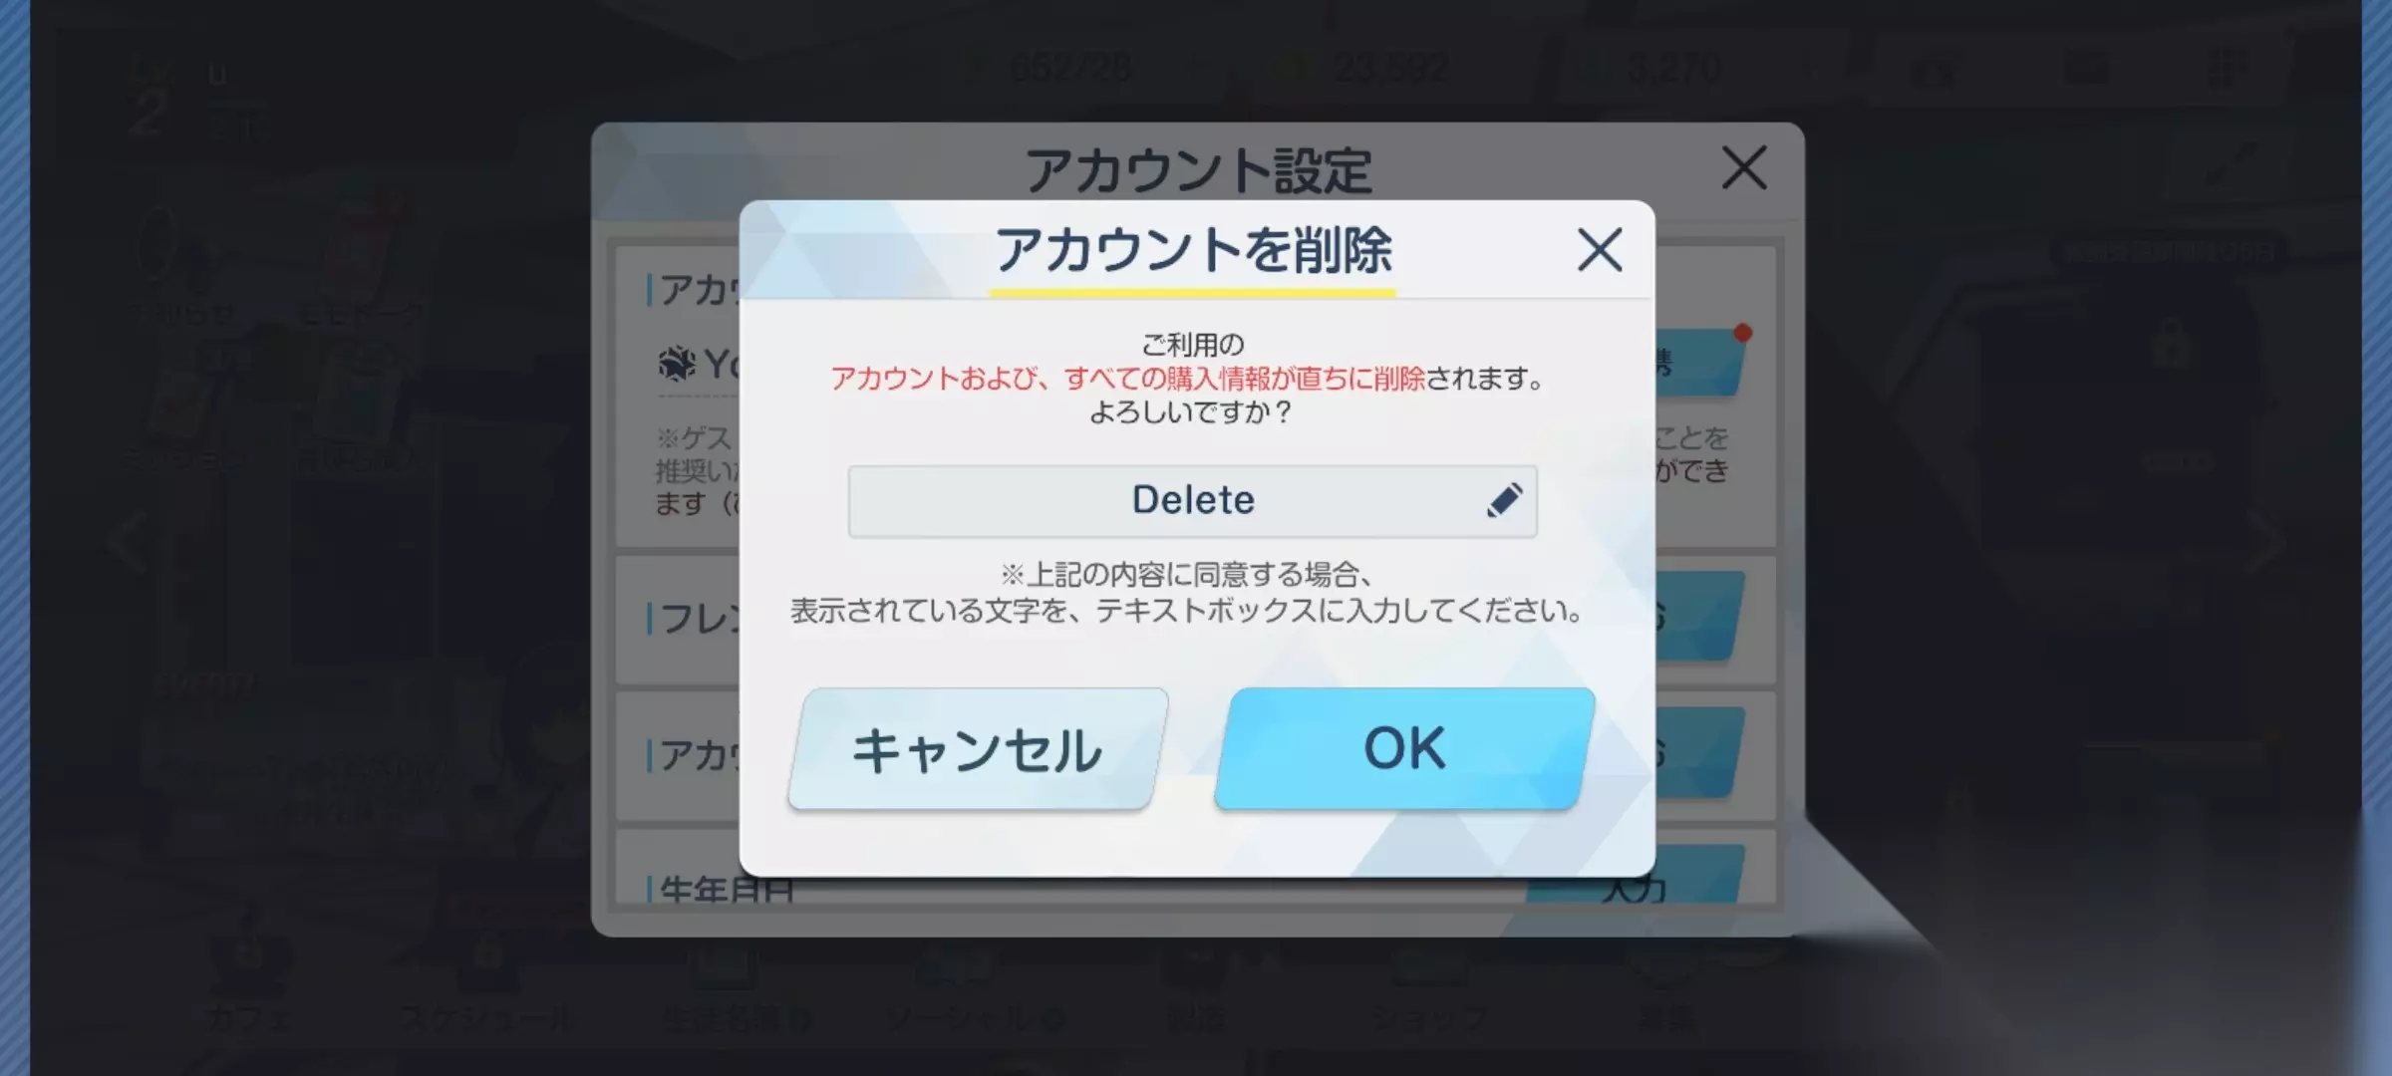Tap the dimmed credits counter 23,592
Image resolution: width=2392 pixels, height=1076 pixels.
(1363, 68)
